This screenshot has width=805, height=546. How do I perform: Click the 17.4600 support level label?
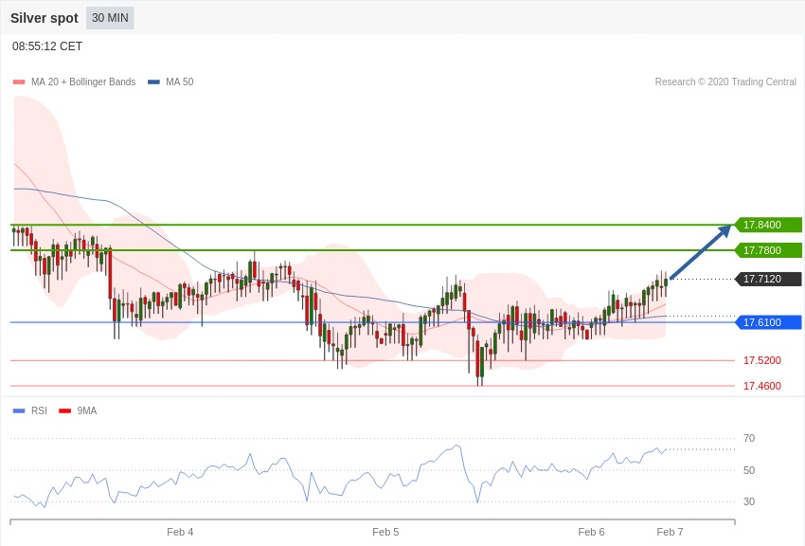point(761,386)
